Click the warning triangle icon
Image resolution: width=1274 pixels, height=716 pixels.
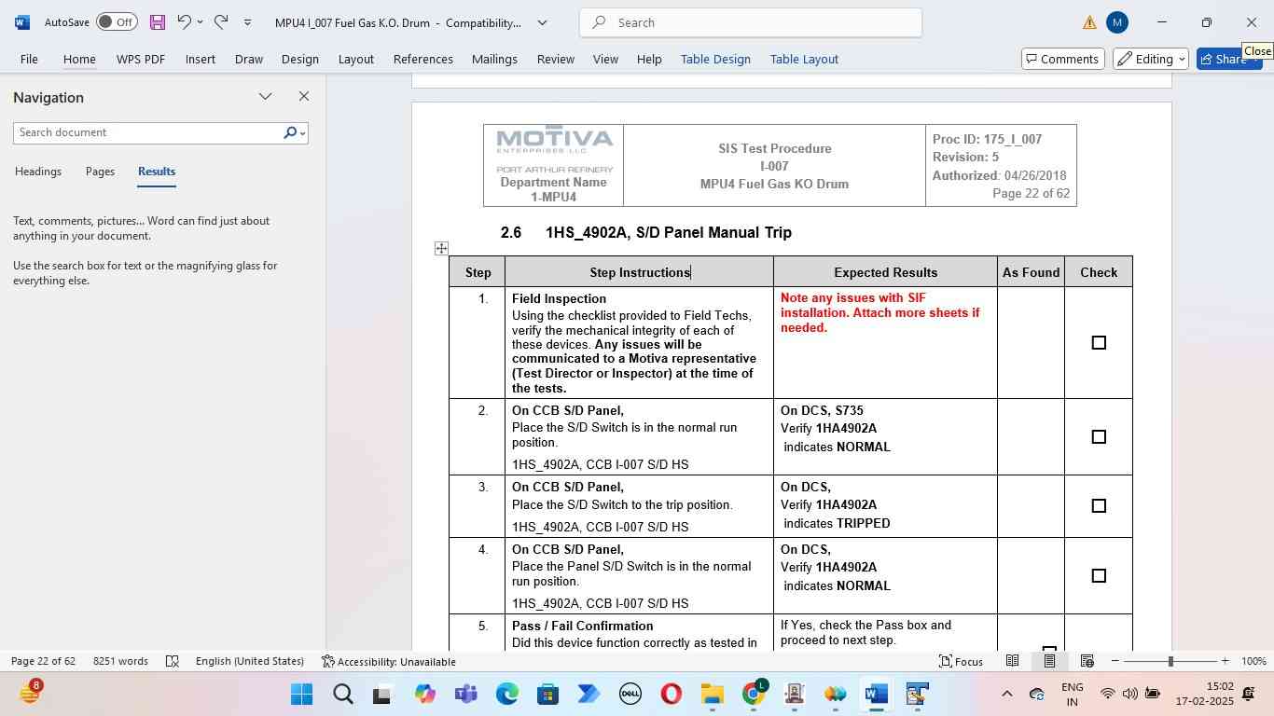pyautogui.click(x=1089, y=22)
